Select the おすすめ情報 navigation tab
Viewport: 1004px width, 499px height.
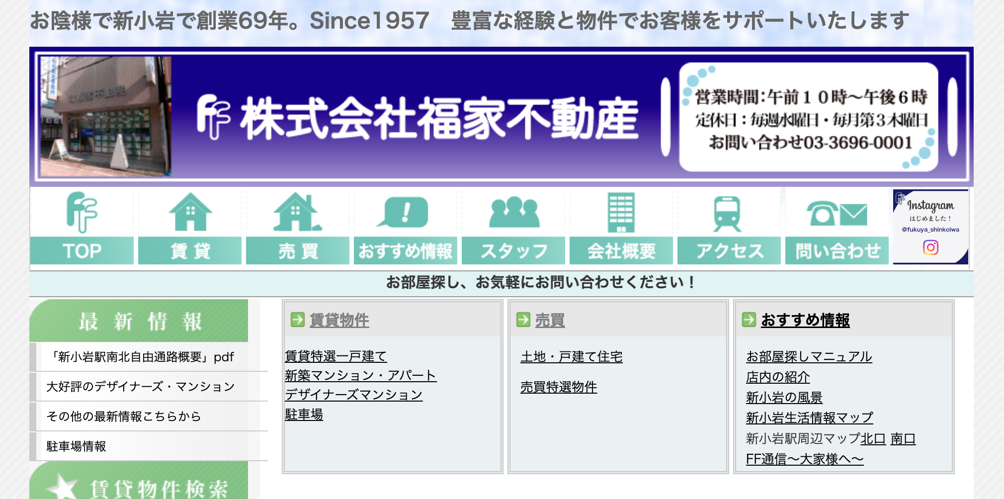pos(406,250)
